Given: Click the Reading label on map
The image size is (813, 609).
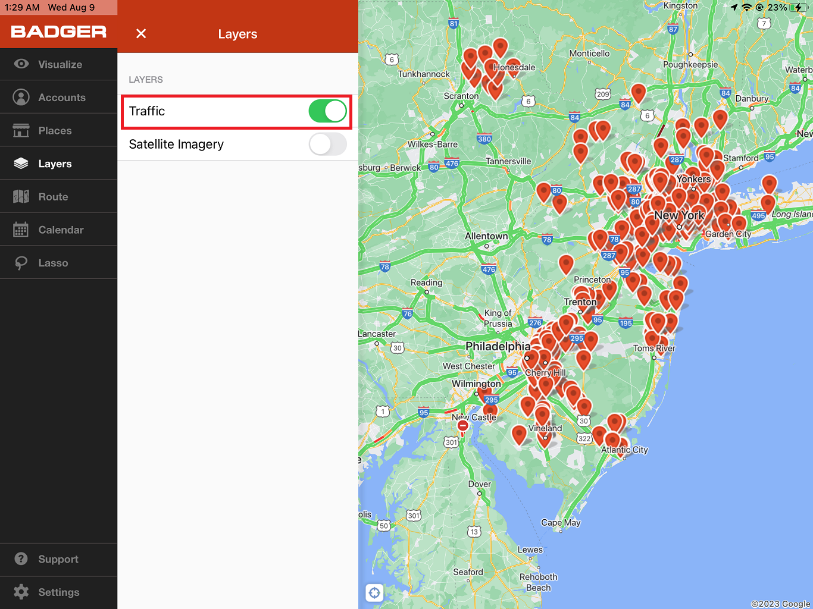Looking at the screenshot, I should [427, 282].
